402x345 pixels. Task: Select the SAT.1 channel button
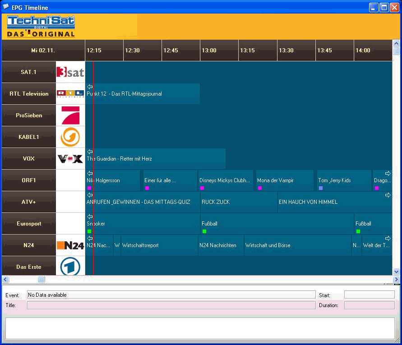click(x=29, y=72)
